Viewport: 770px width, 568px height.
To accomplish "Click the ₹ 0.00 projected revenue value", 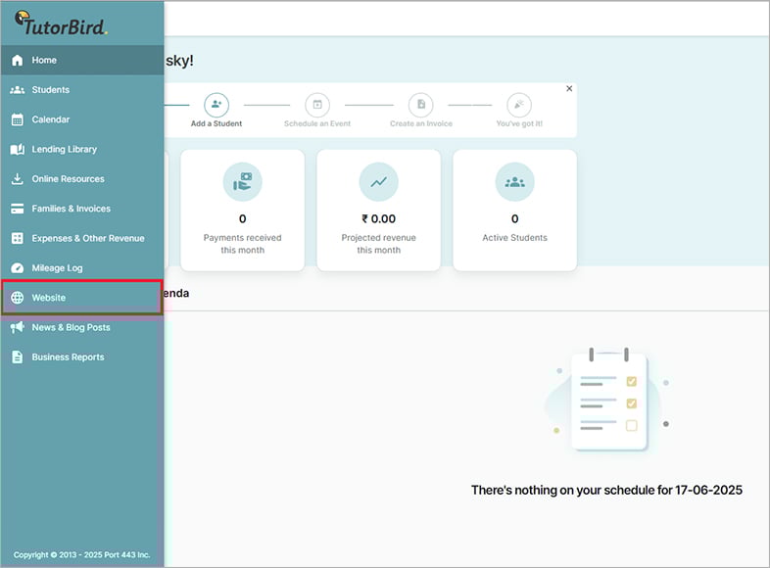I will pos(378,218).
